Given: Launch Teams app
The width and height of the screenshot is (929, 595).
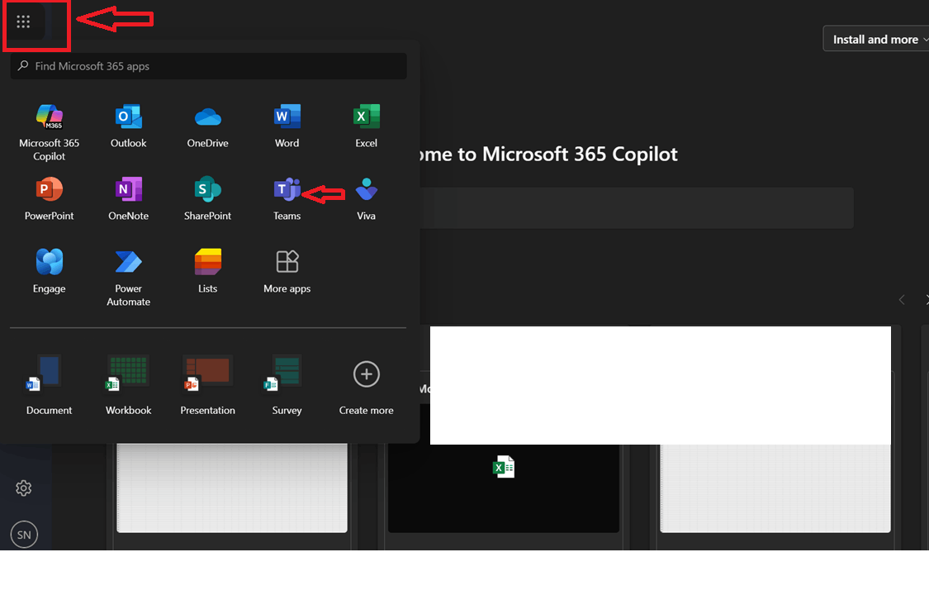Looking at the screenshot, I should pyautogui.click(x=287, y=198).
